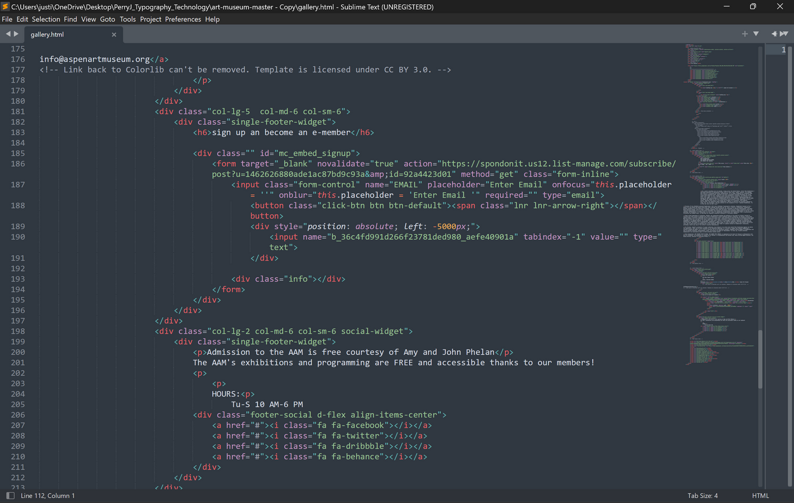Click 'sign up an become an e-member' text
This screenshot has height=503, width=794.
tap(281, 132)
